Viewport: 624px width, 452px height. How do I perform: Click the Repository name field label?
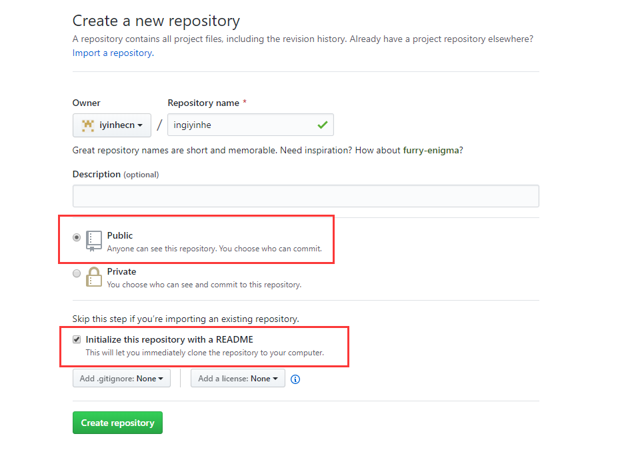point(203,103)
